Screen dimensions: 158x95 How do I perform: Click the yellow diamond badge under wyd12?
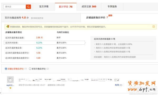click(x=10, y=88)
